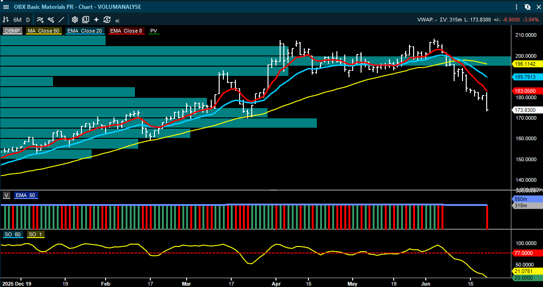
Task: Click the EMA Close 8 indicator label
Action: (x=126, y=31)
